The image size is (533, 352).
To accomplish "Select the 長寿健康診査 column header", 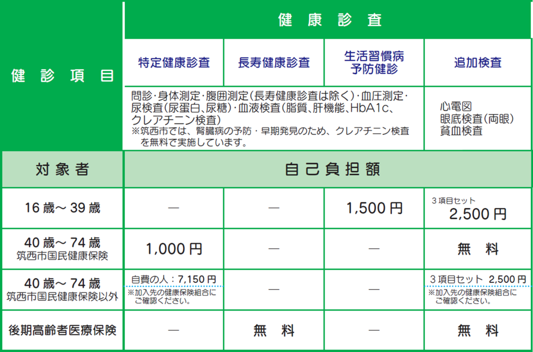I will (273, 62).
